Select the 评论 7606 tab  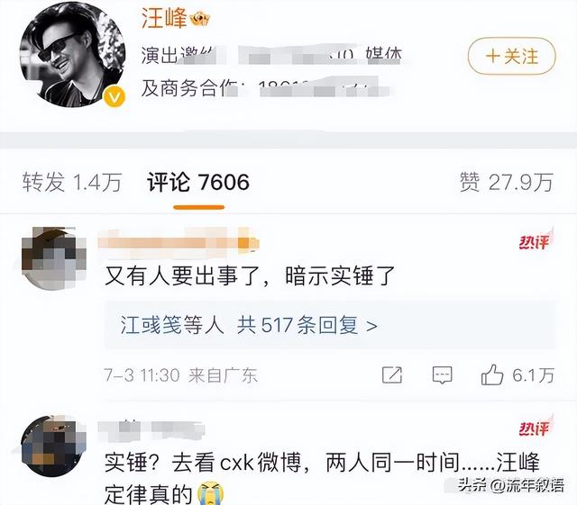pos(198,182)
